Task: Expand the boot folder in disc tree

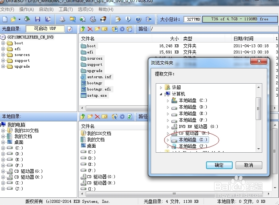Action: point(3,43)
